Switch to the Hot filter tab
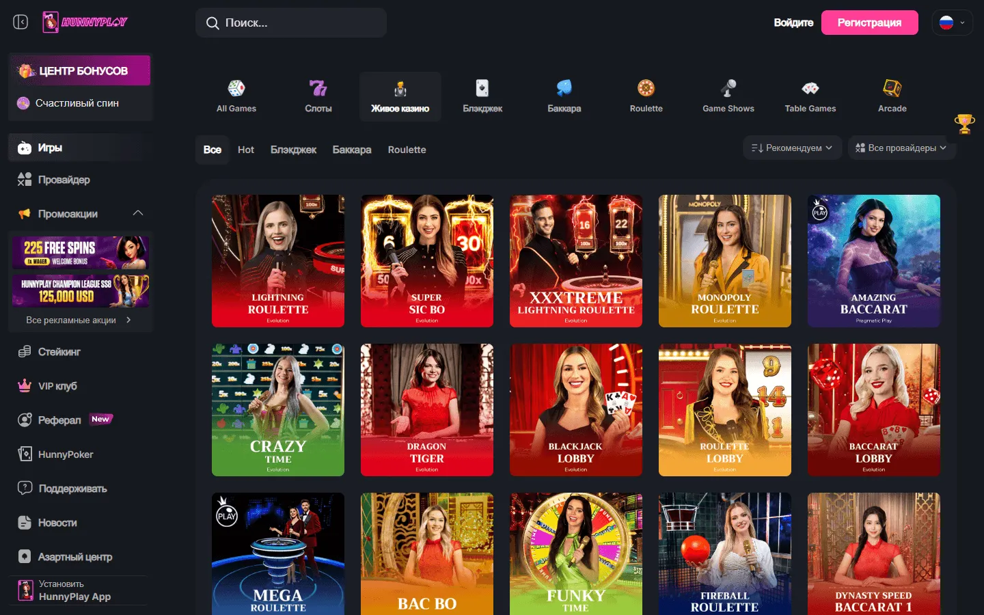 [246, 150]
